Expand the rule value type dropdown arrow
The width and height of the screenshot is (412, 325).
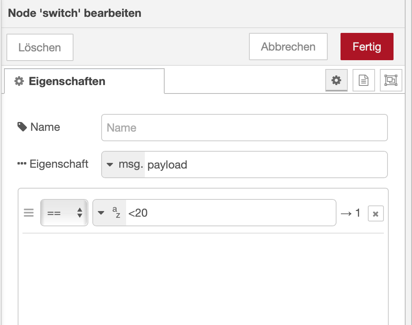[101, 213]
